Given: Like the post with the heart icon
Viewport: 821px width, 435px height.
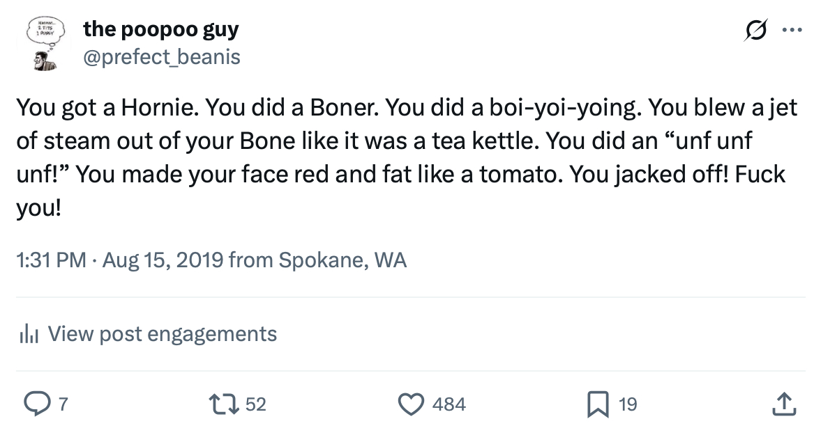Looking at the screenshot, I should [411, 404].
